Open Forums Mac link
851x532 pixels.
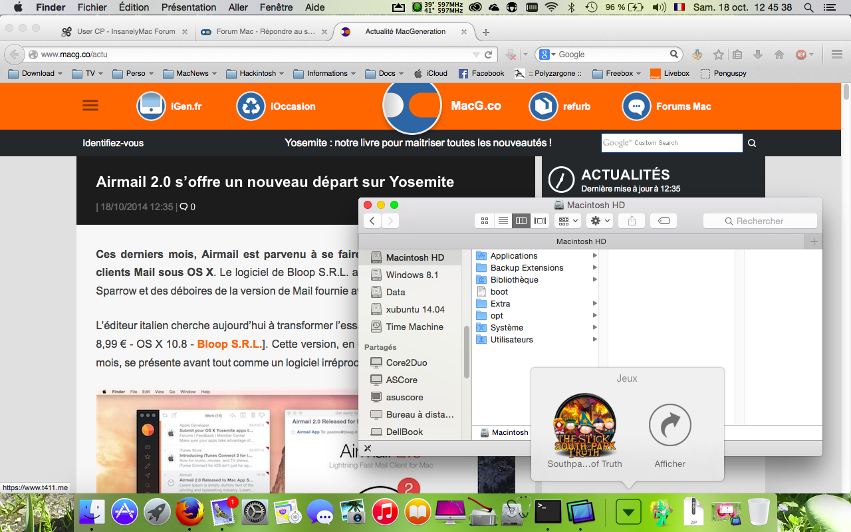667,106
